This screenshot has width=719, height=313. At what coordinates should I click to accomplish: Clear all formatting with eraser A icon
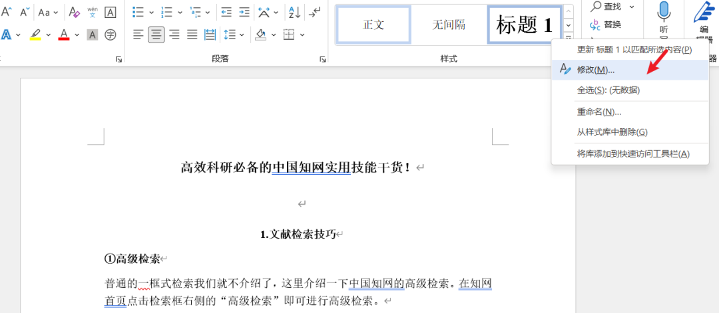point(74,12)
